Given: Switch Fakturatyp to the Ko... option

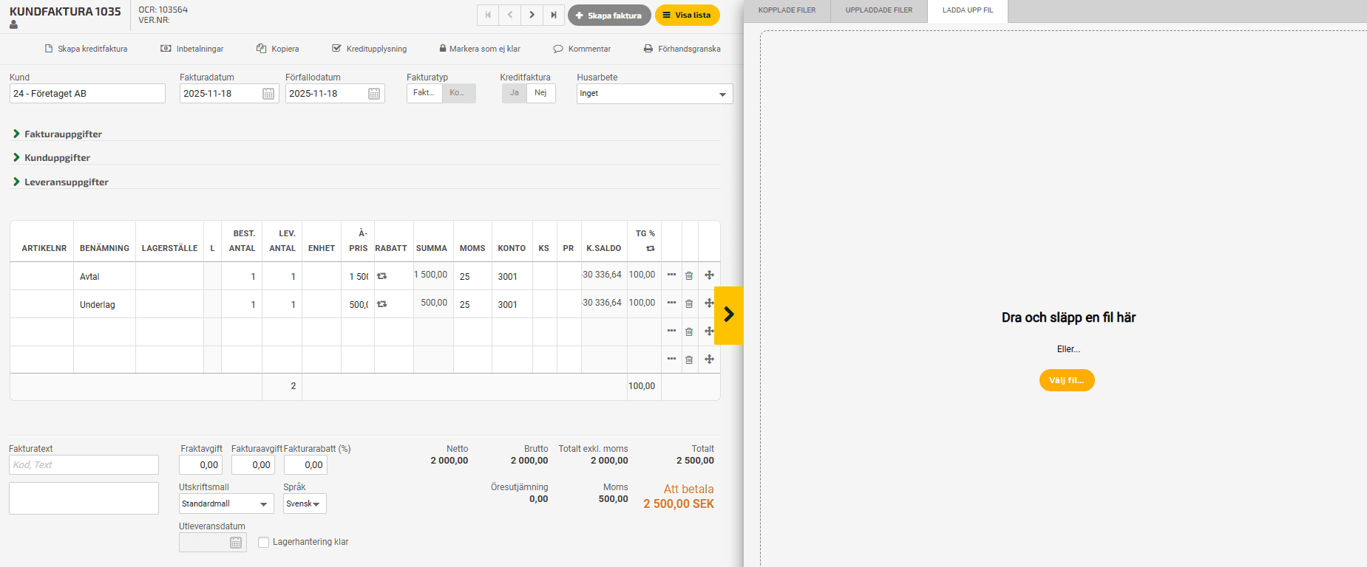Looking at the screenshot, I should tap(458, 93).
